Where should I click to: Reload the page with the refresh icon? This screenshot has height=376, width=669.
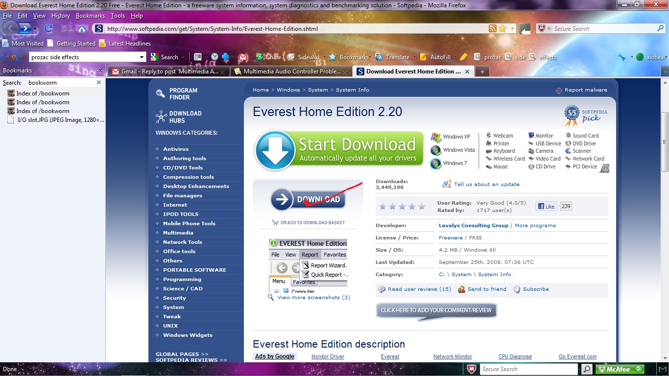[48, 29]
